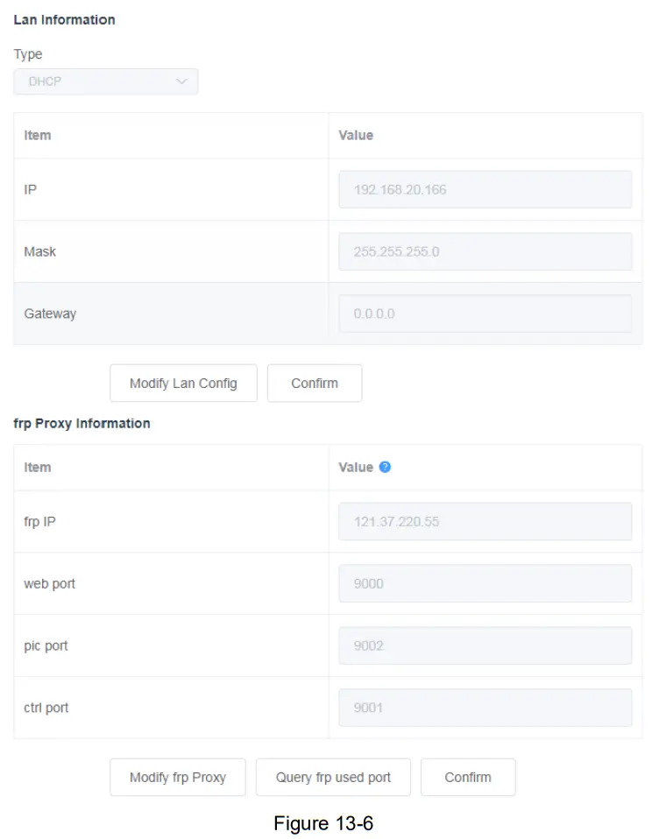
Task: Focus the Gateway input field
Action: point(485,314)
